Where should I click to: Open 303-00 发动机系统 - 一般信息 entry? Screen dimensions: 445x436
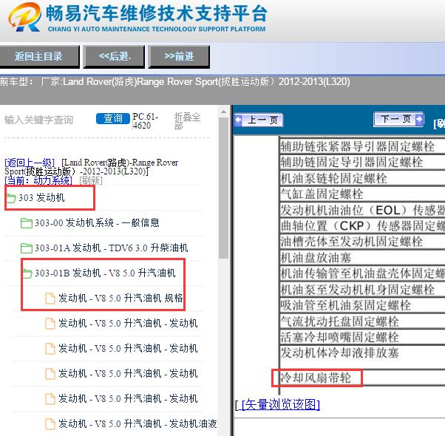pos(97,223)
